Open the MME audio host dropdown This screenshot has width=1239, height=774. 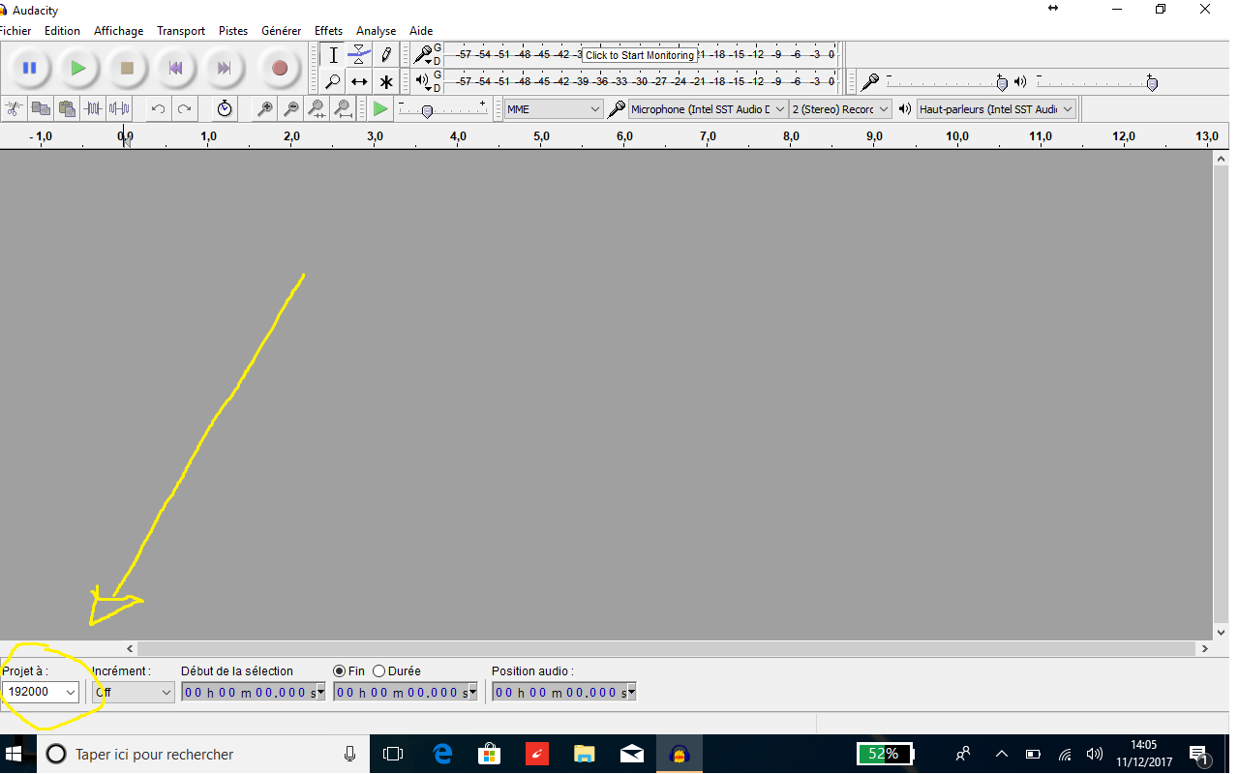[x=554, y=109]
